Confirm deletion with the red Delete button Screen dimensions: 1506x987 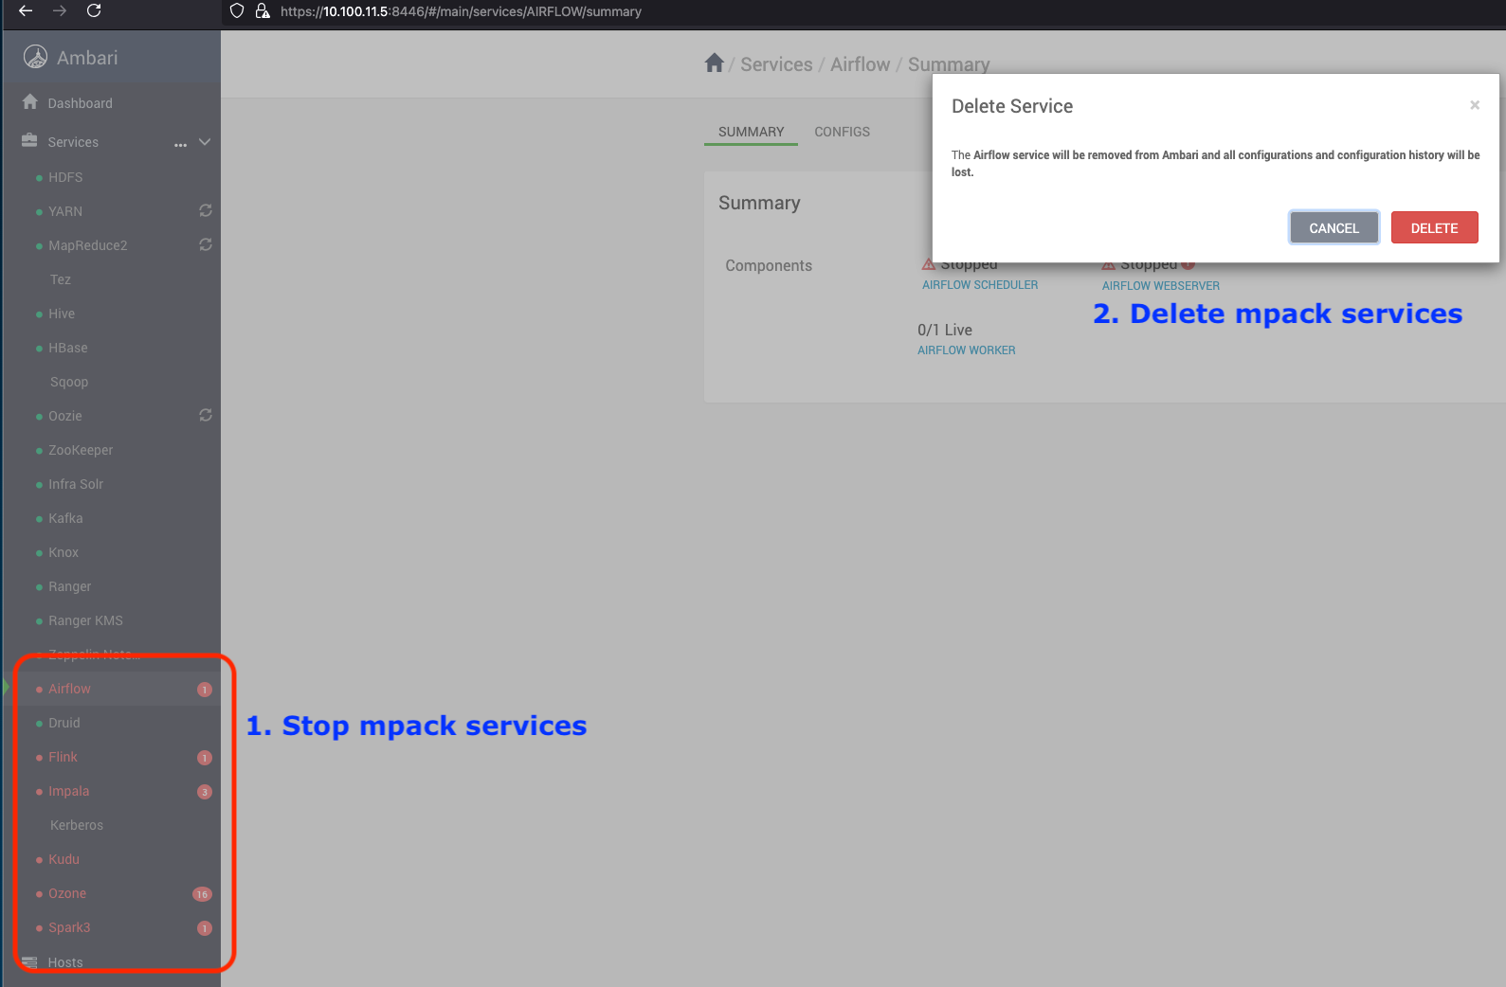pyautogui.click(x=1435, y=227)
